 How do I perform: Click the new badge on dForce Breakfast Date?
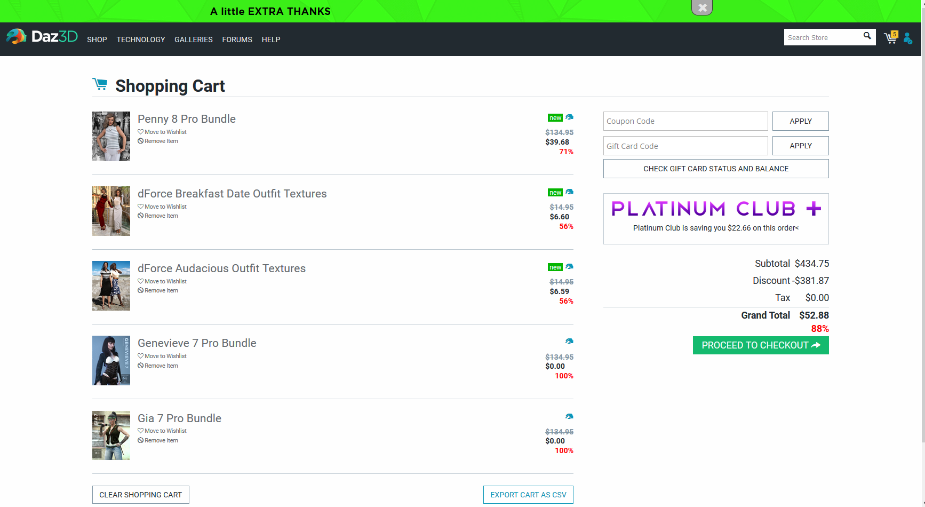pyautogui.click(x=555, y=193)
